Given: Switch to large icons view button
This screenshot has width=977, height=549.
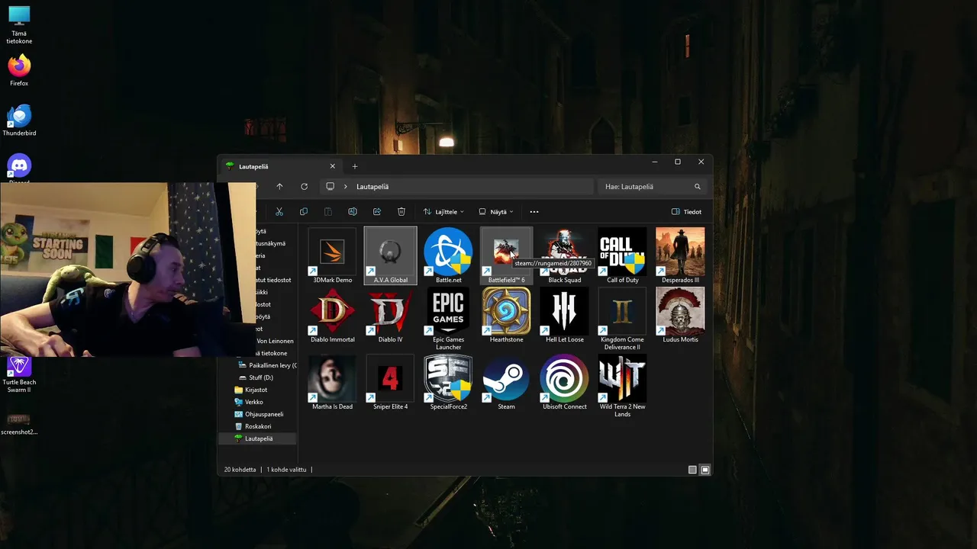Looking at the screenshot, I should [705, 470].
